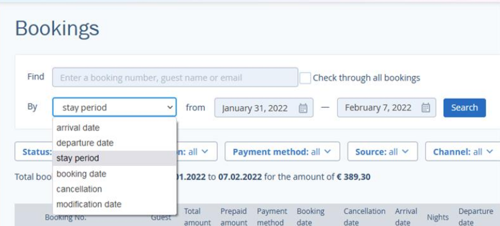The height and width of the screenshot is (226, 500).
Task: Select booking date option
Action: (x=114, y=174)
